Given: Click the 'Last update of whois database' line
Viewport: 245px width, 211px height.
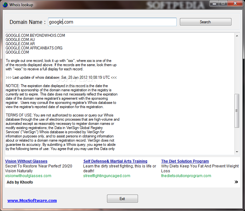Looking at the screenshot, I should pos(61,77).
